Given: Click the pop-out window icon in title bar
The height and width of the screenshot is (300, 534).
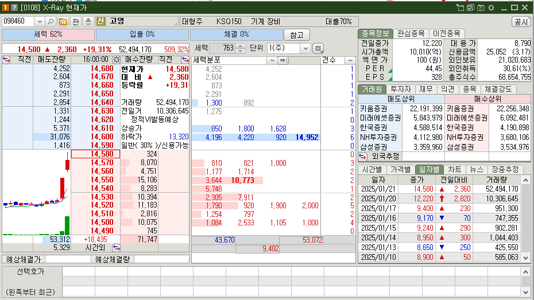Looking at the screenshot, I should coord(460,7).
